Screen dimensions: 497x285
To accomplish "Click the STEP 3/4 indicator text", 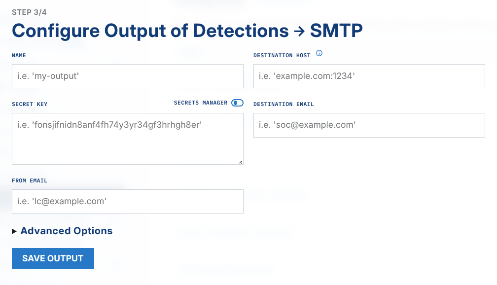I will point(30,12).
